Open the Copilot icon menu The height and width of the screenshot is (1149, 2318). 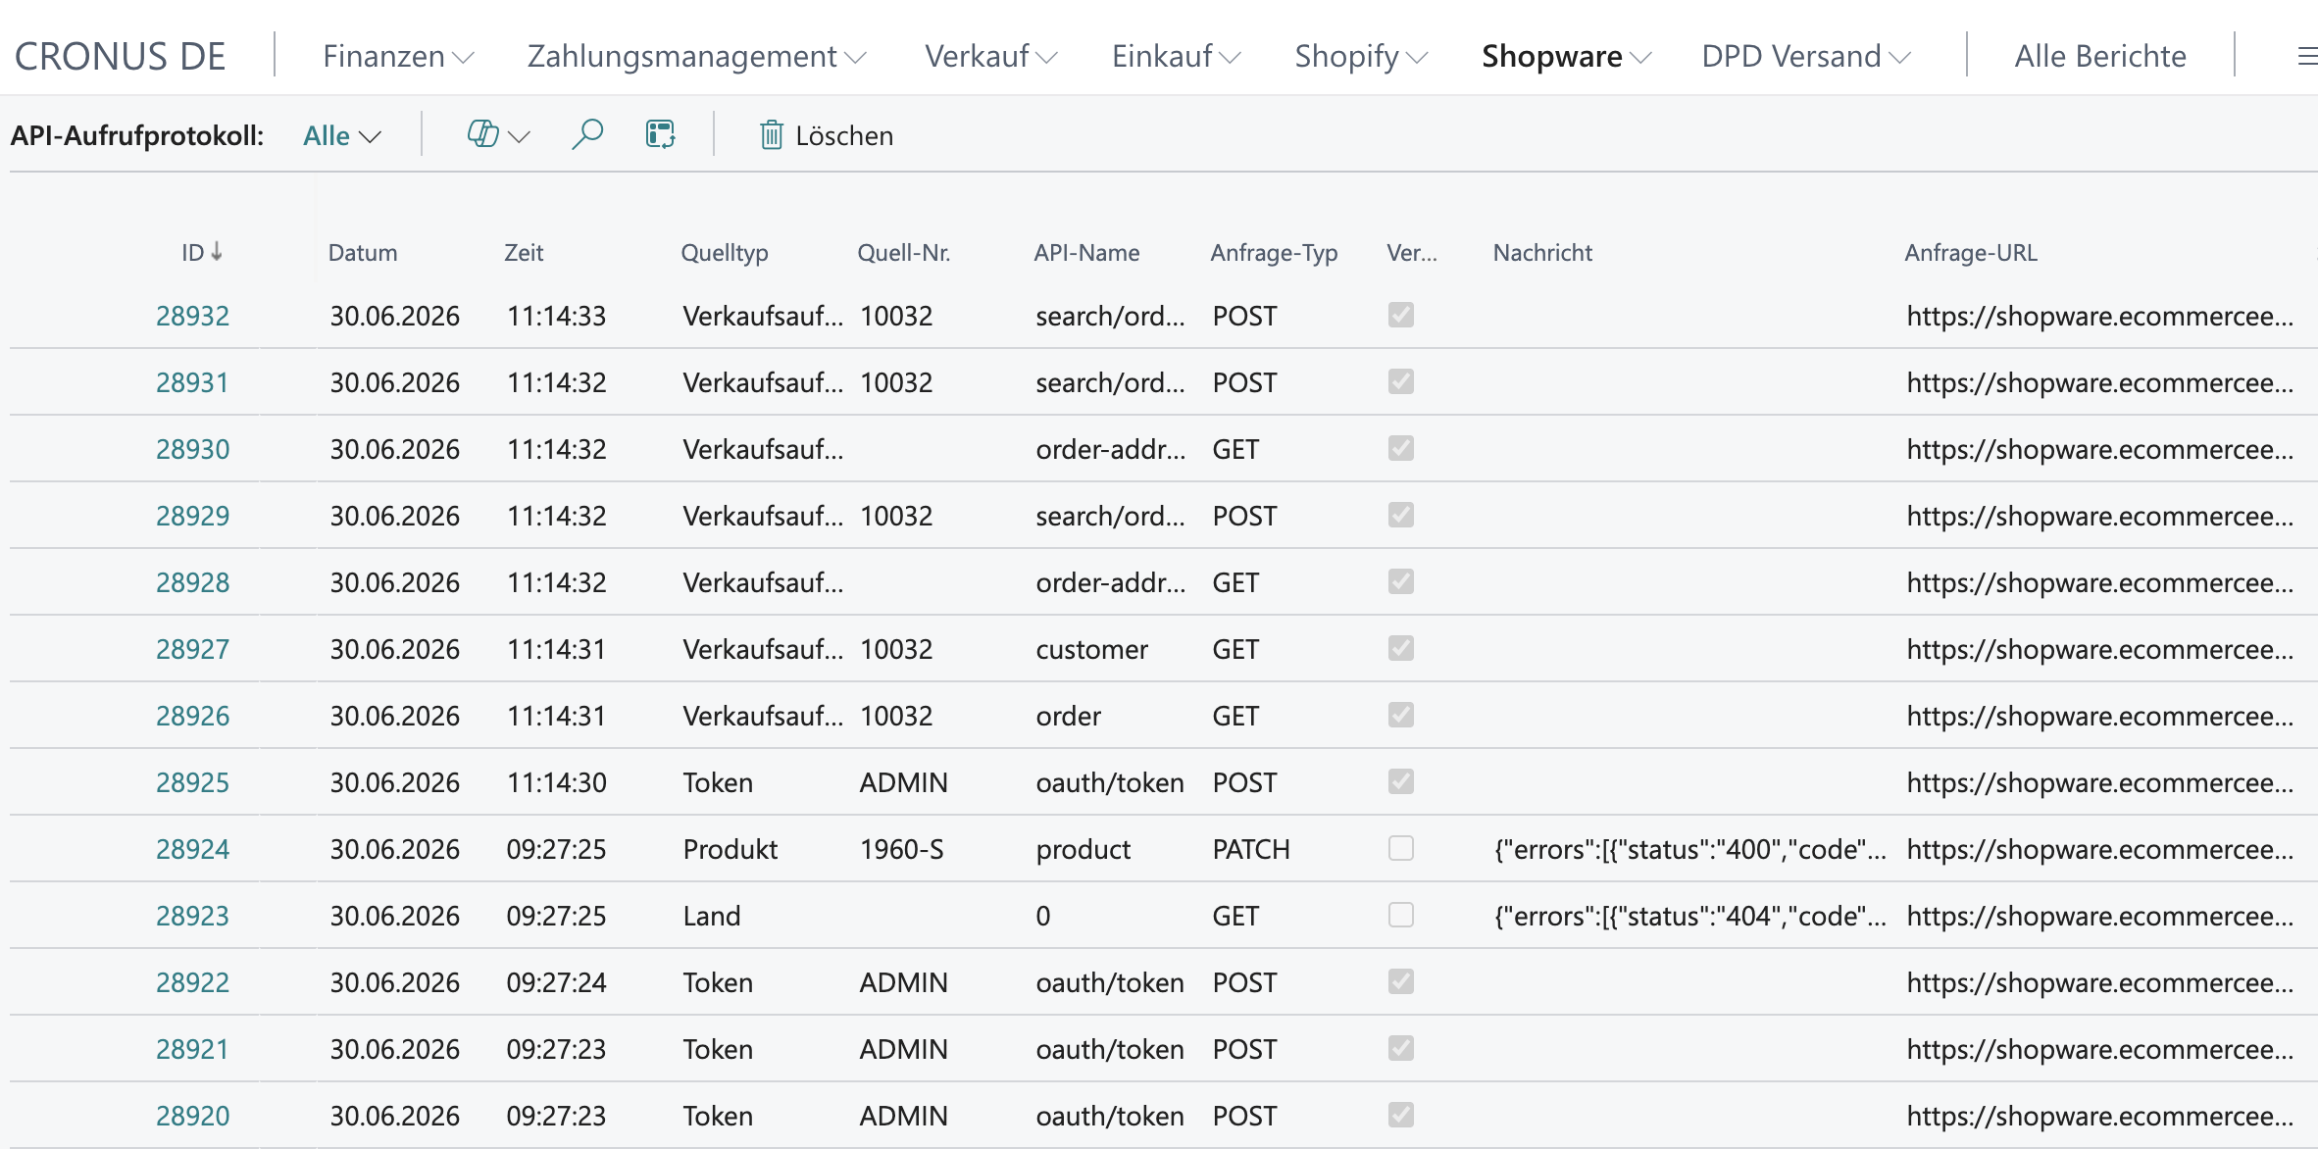click(498, 134)
